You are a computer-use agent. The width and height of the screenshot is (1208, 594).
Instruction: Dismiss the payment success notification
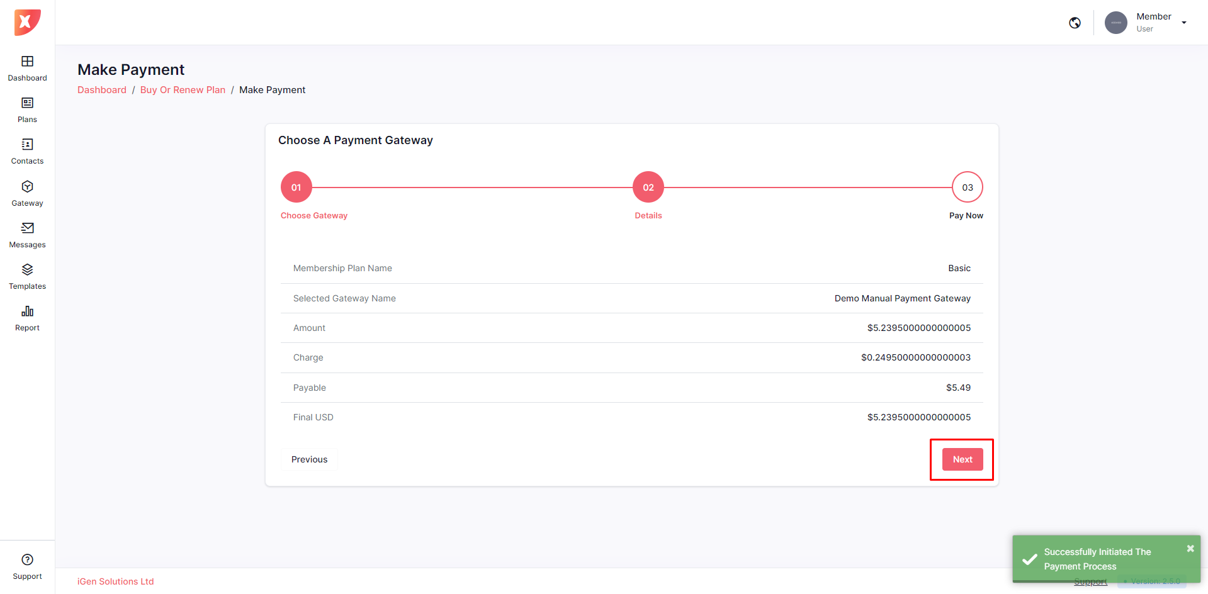tap(1190, 549)
